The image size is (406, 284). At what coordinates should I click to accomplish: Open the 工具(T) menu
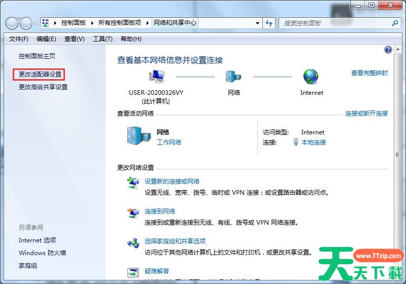(103, 39)
